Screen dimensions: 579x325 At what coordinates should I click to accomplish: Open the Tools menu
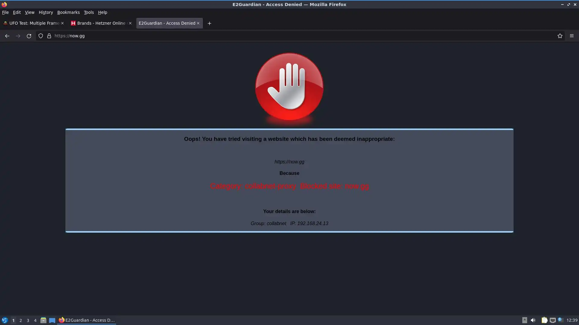pyautogui.click(x=89, y=12)
